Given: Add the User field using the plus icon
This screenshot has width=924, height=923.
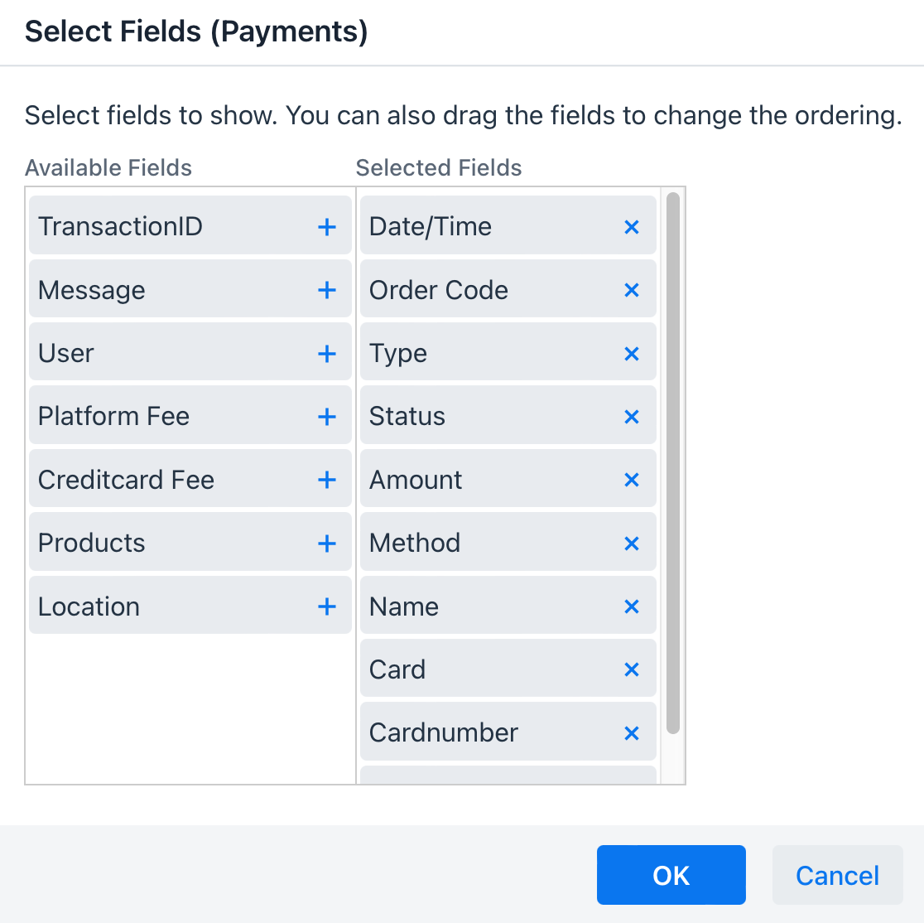Looking at the screenshot, I should (327, 354).
